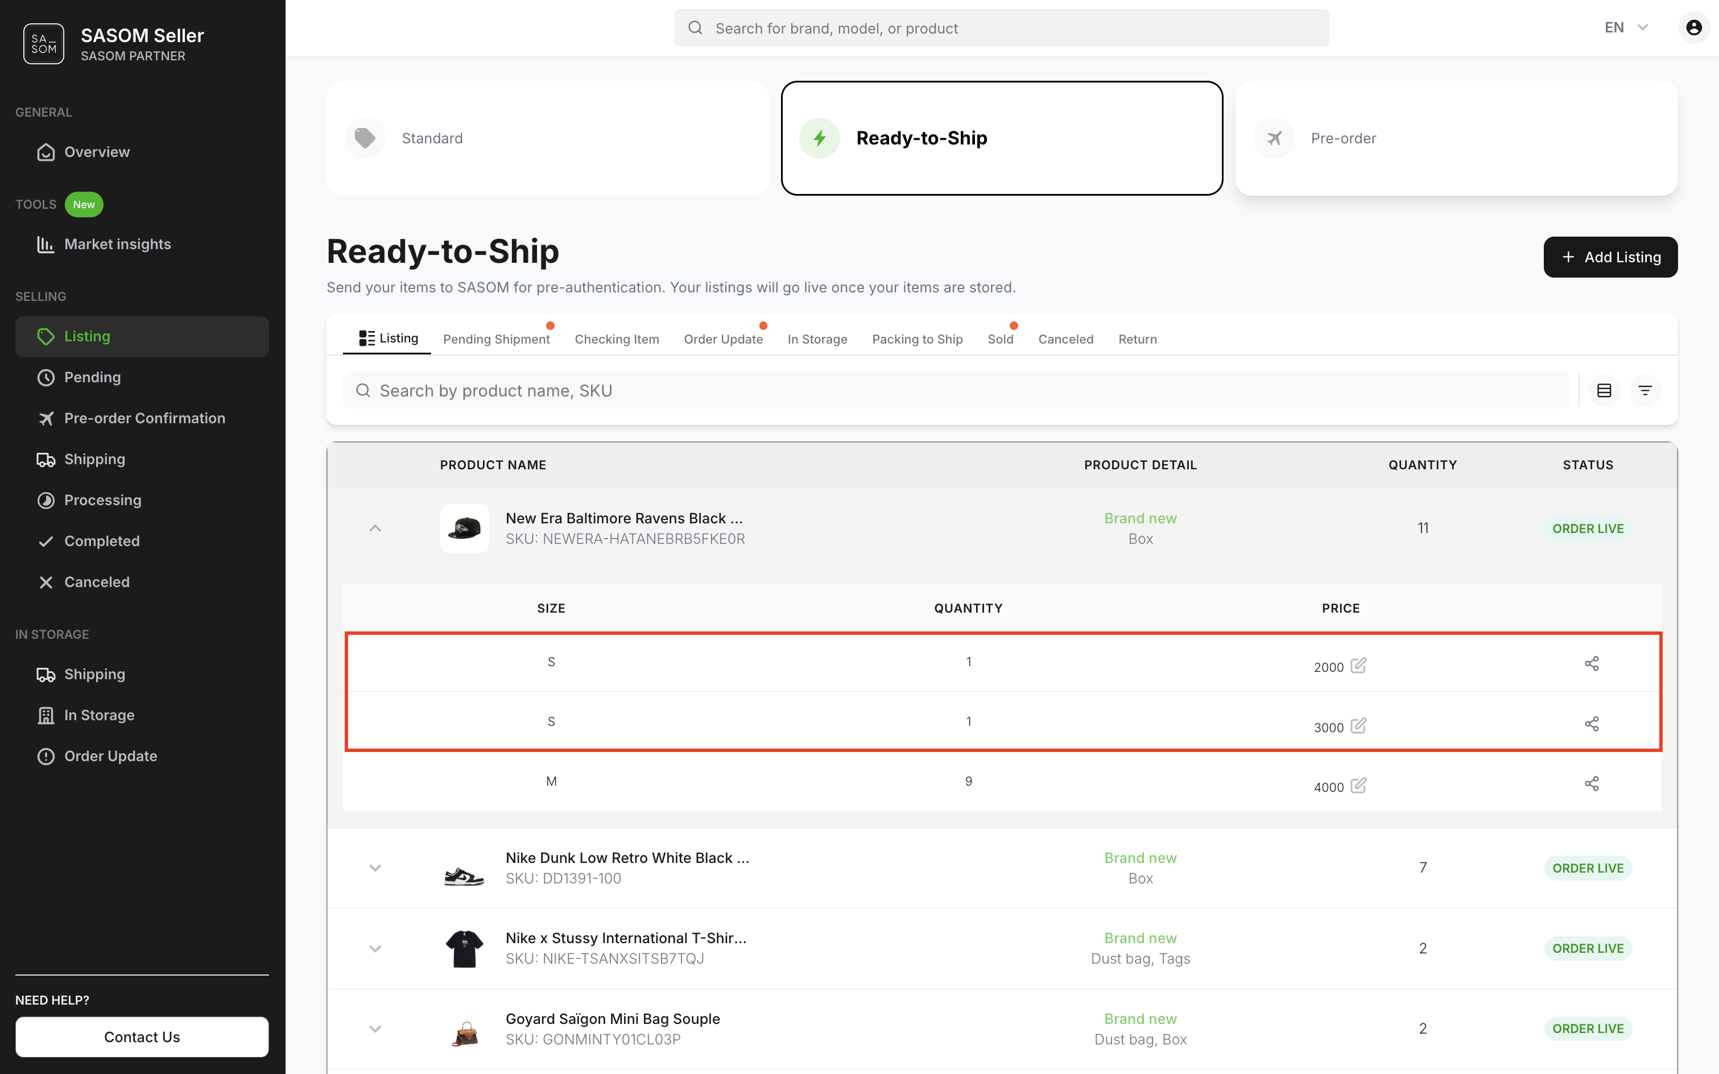Viewport: 1719px width, 1074px height.
Task: Open the filter icon beside product search
Action: [x=1644, y=391]
